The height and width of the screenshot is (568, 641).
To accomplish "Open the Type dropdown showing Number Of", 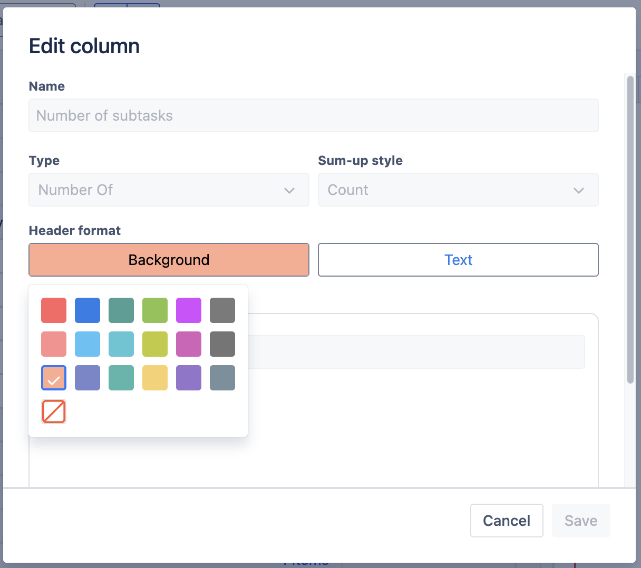I will [169, 190].
